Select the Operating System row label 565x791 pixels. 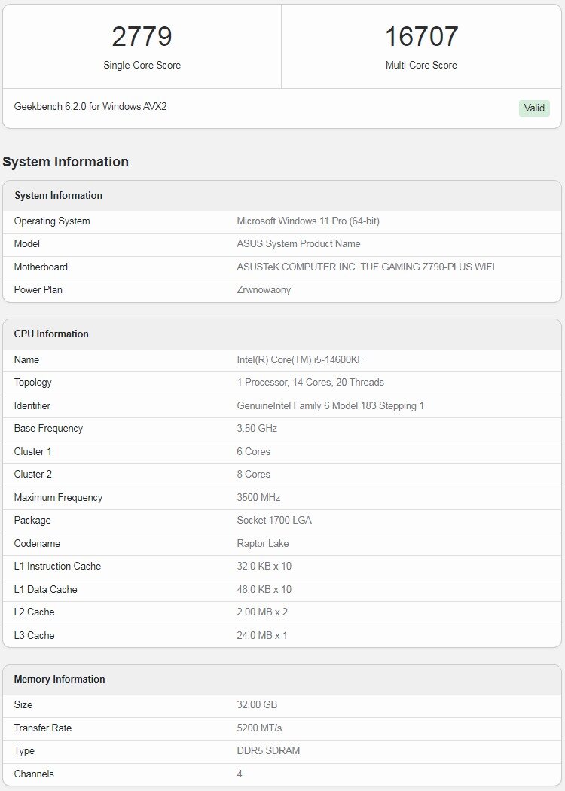click(x=52, y=221)
